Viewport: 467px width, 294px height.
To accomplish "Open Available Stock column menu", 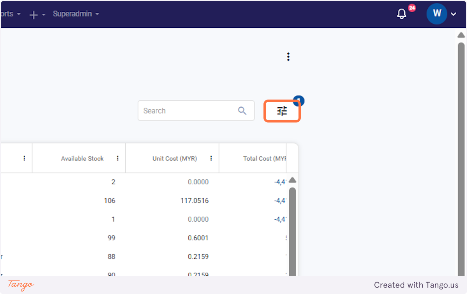I will 118,158.
